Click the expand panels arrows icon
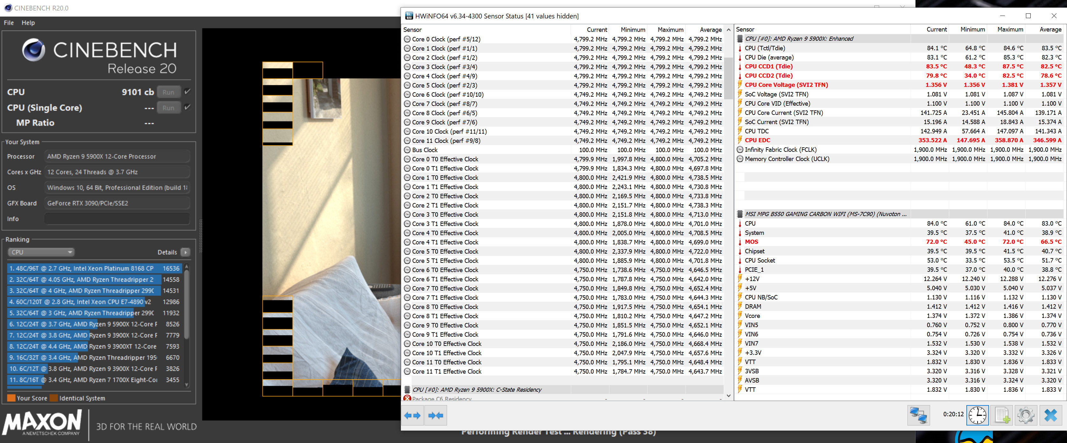This screenshot has height=443, width=1067. point(412,415)
